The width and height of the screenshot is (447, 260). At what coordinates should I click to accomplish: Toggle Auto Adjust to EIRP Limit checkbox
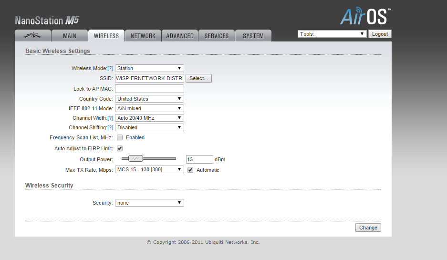pos(120,148)
